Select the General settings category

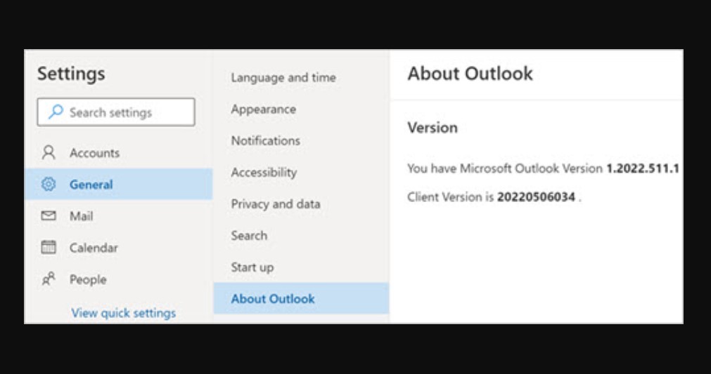118,184
